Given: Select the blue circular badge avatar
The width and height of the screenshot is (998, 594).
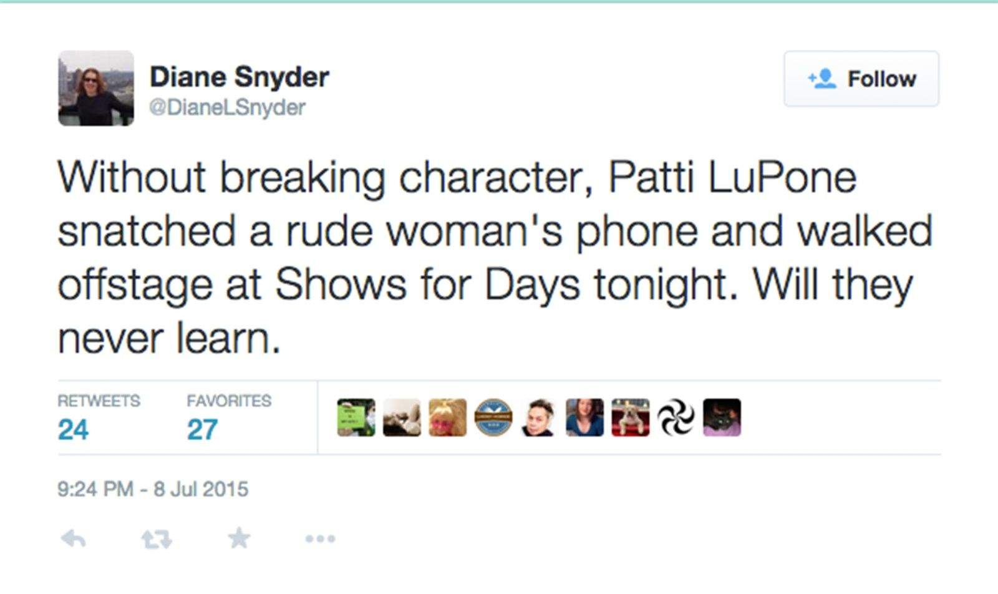Looking at the screenshot, I should 493,417.
